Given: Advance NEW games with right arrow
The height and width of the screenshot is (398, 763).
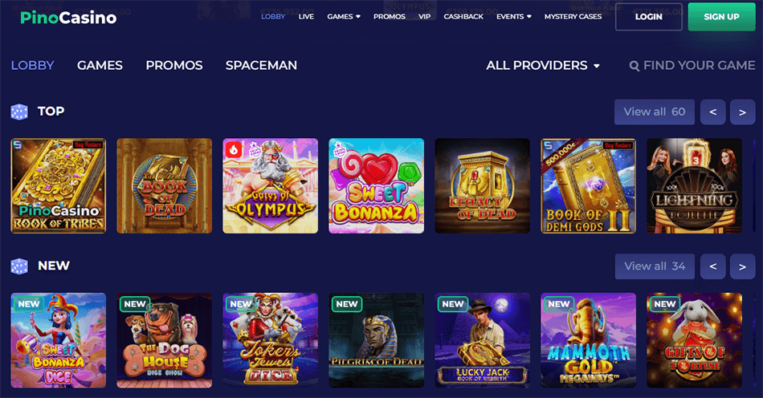Looking at the screenshot, I should pyautogui.click(x=742, y=266).
